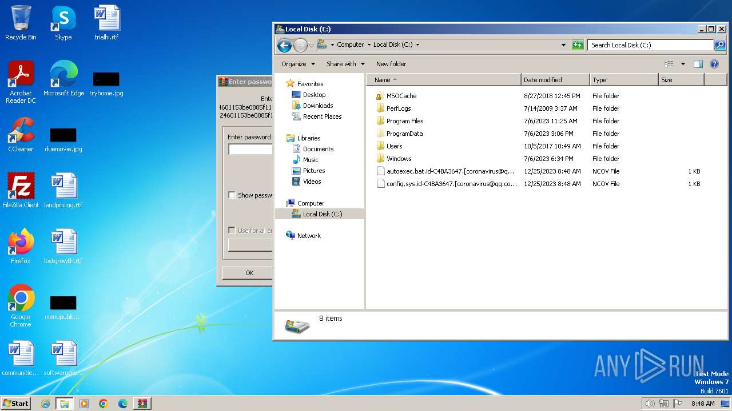Open Explorer help question mark icon
This screenshot has height=411, width=732.
pyautogui.click(x=714, y=64)
